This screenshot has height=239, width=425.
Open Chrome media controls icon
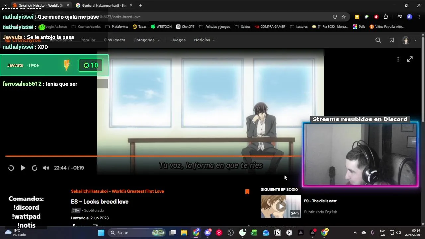pyautogui.click(x=400, y=17)
